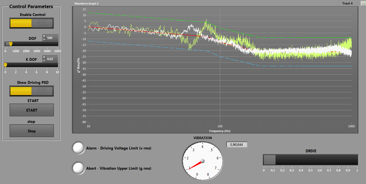This screenshot has width=366, height=184.
Task: Click the Abort Vibration Upper Limit LED
Action: [78, 168]
